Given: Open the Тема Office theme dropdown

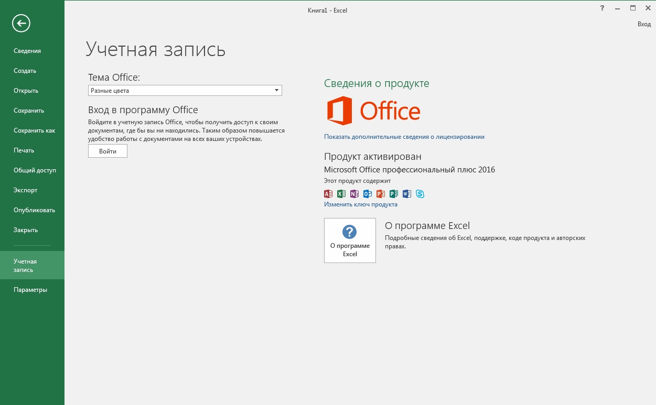Looking at the screenshot, I should tap(185, 91).
